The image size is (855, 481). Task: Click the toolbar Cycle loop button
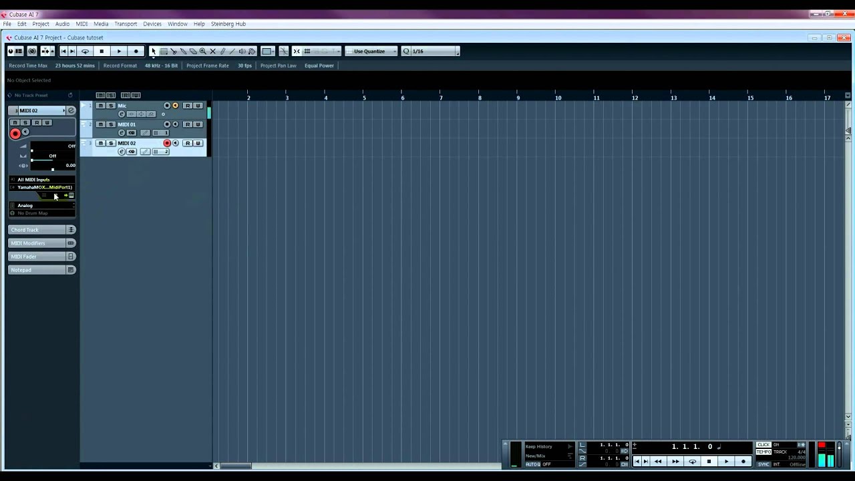pos(85,51)
